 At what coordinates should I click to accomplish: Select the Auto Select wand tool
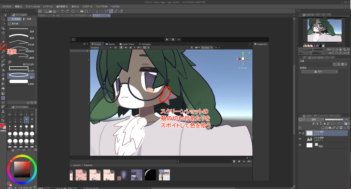coord(3,42)
